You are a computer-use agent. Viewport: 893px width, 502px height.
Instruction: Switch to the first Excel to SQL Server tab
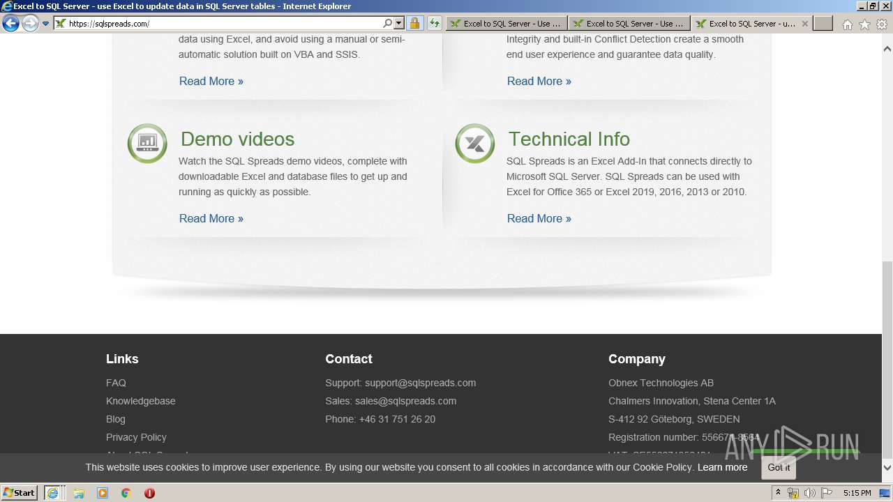(x=506, y=24)
